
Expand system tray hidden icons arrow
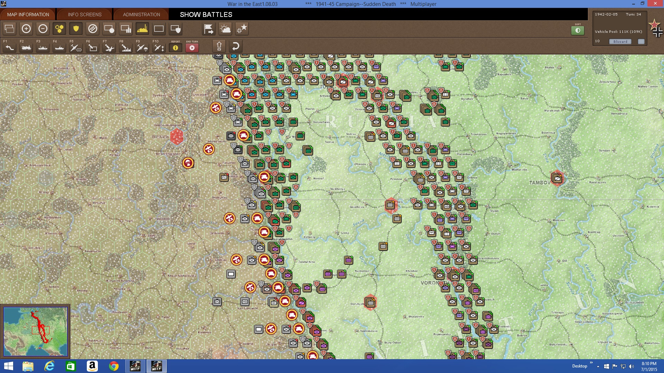point(598,366)
